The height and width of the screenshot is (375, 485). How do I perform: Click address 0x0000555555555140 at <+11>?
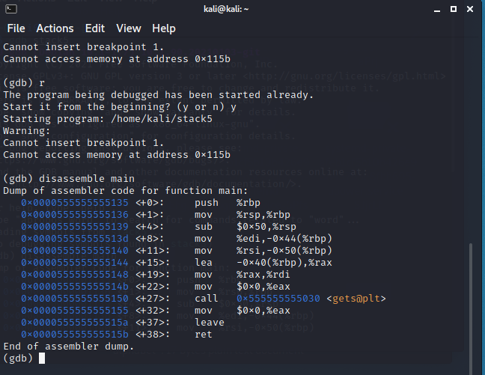pyautogui.click(x=75, y=251)
